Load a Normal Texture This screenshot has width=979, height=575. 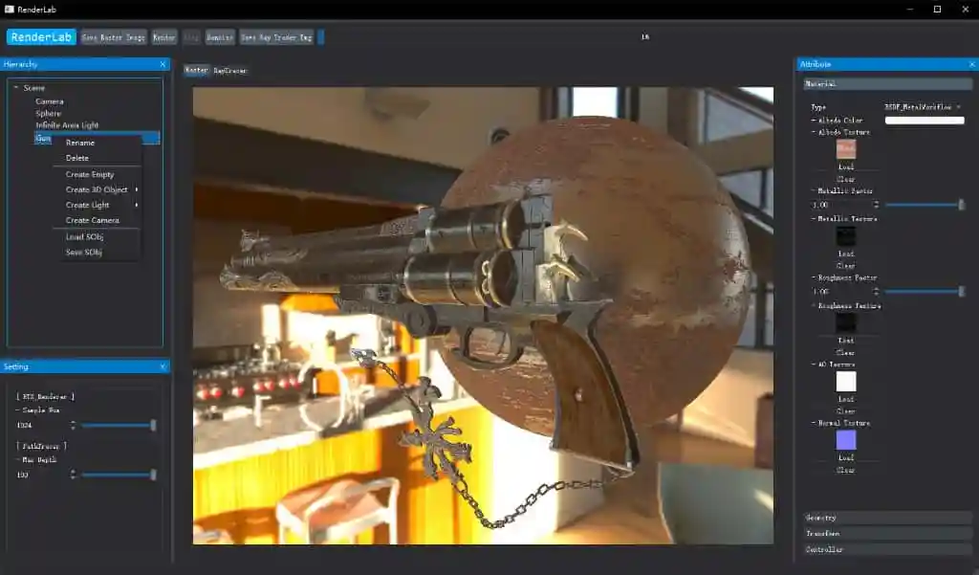846,458
